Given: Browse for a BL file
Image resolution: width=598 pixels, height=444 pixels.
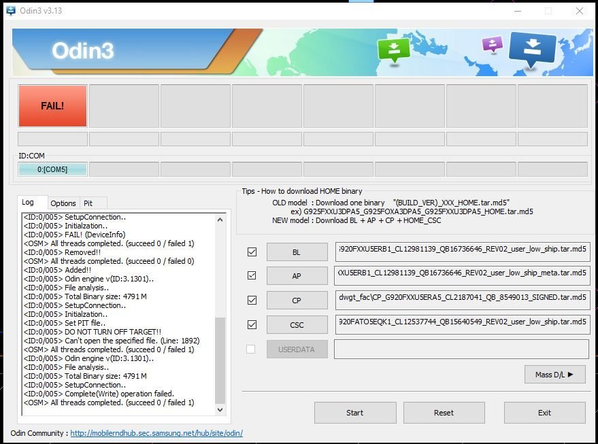Looking at the screenshot, I should click(297, 252).
